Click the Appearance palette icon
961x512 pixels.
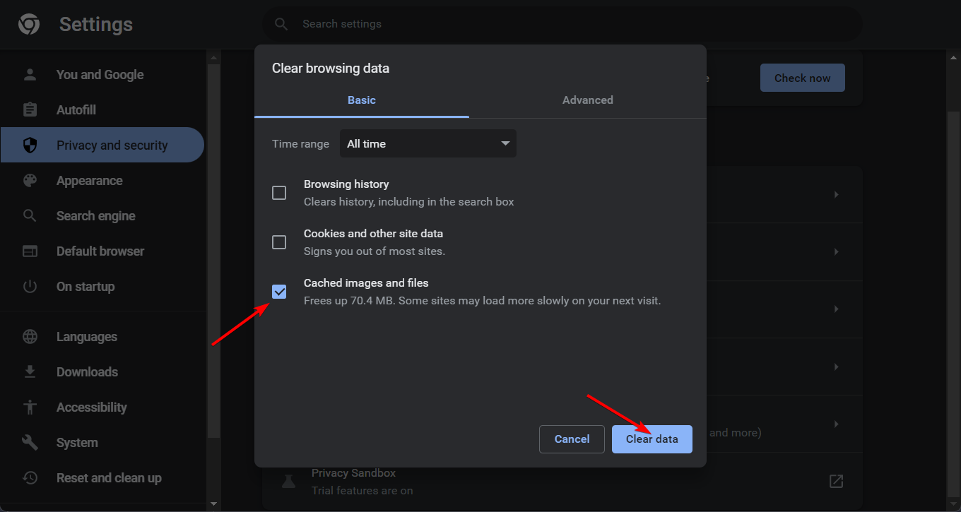click(x=30, y=181)
